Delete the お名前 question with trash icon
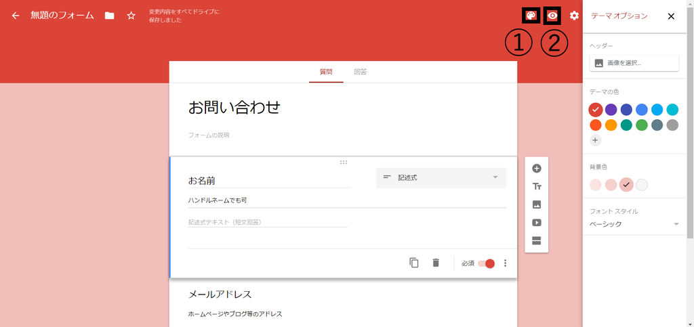The image size is (694, 327). pos(436,263)
